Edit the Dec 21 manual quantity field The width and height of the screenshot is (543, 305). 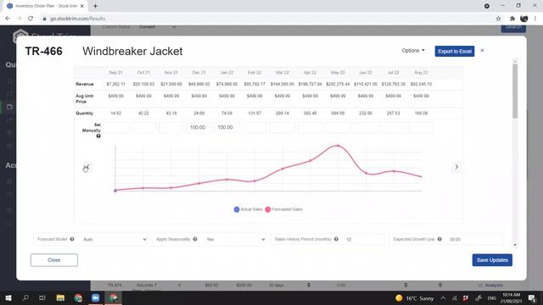pos(199,127)
